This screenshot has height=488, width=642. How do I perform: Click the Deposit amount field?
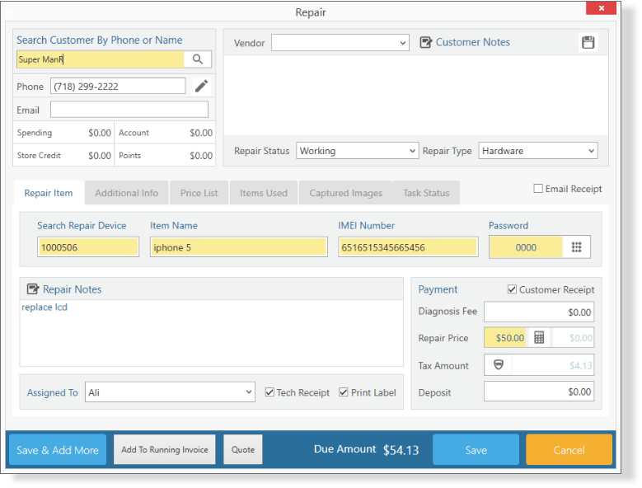click(539, 392)
